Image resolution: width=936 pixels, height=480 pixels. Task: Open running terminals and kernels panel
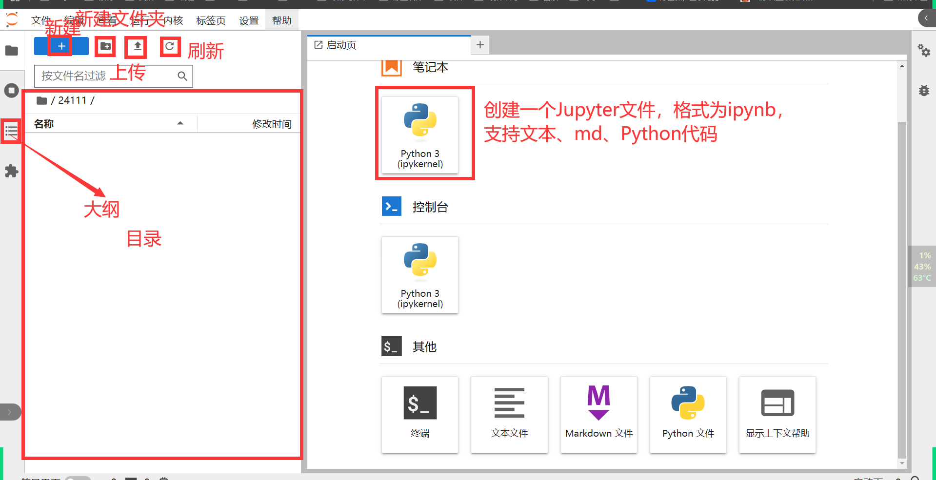point(12,91)
